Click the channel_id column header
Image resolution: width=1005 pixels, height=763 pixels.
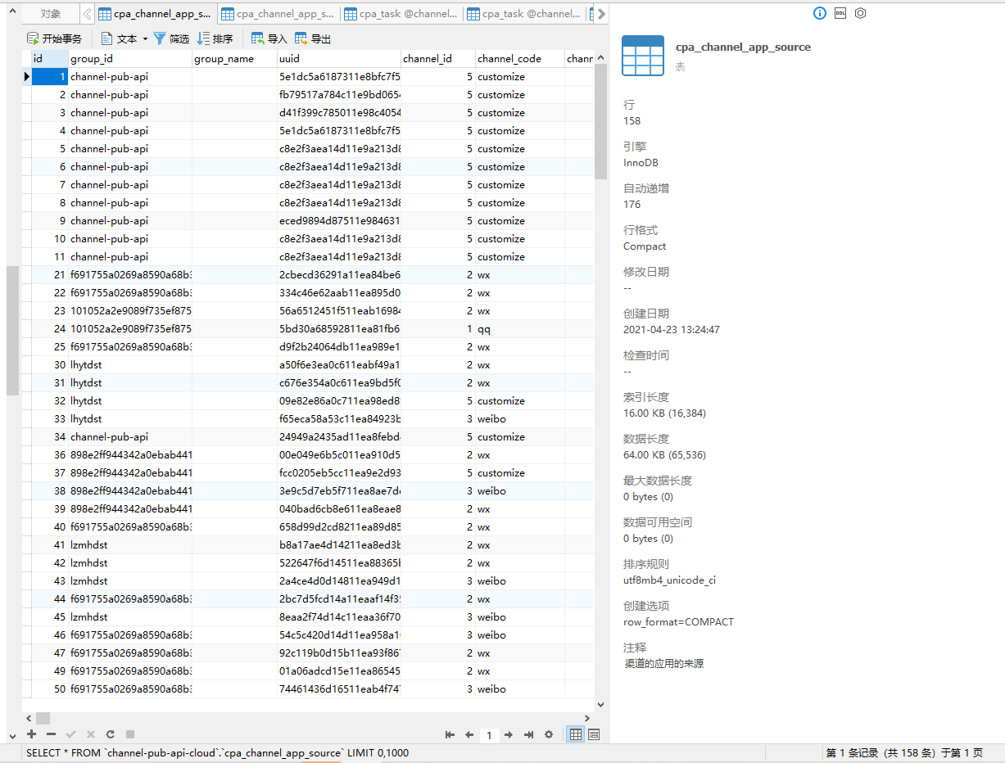[x=438, y=59]
